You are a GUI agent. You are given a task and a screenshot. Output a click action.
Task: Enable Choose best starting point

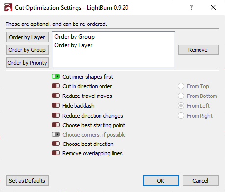(x=56, y=125)
